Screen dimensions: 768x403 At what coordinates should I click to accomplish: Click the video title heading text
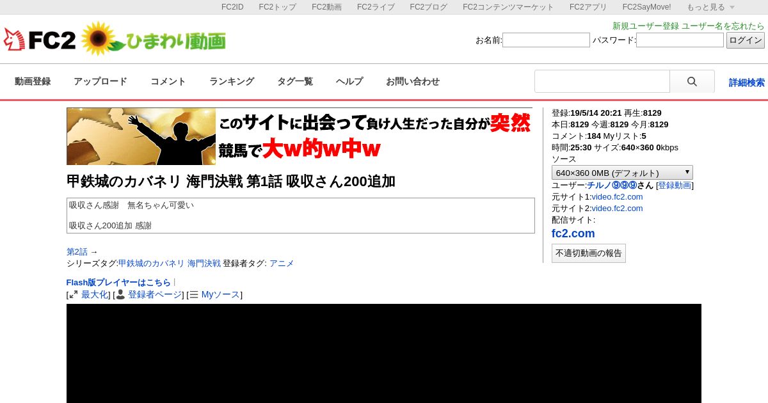[x=231, y=182]
